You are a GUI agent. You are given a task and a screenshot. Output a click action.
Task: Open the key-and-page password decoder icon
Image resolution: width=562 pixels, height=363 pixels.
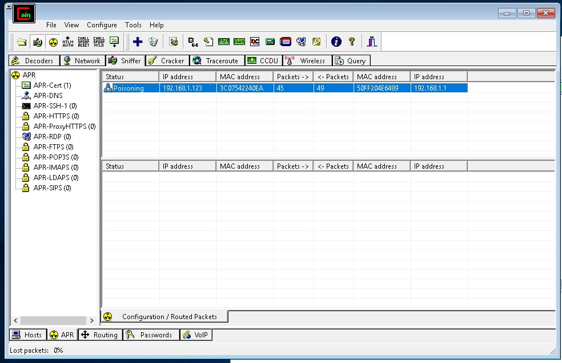coord(208,42)
